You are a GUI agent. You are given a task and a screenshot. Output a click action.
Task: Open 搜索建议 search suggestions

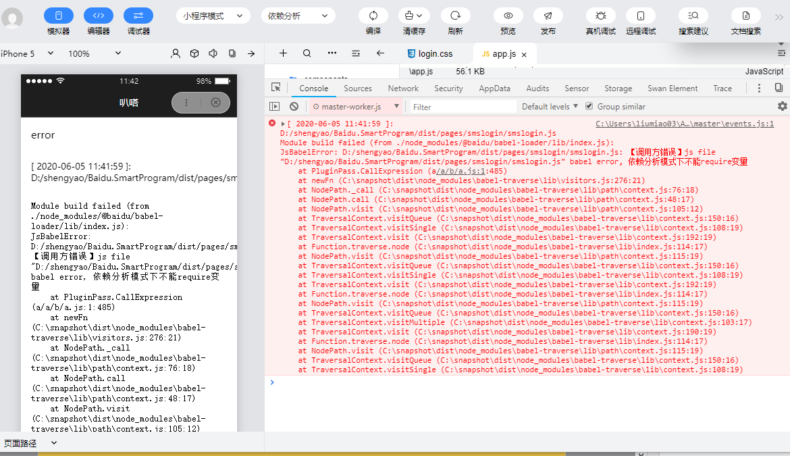tap(693, 16)
